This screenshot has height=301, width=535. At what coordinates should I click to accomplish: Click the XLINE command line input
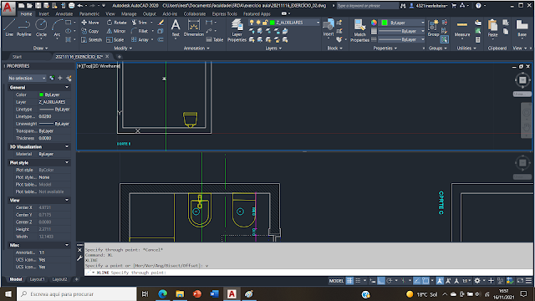pos(307,273)
